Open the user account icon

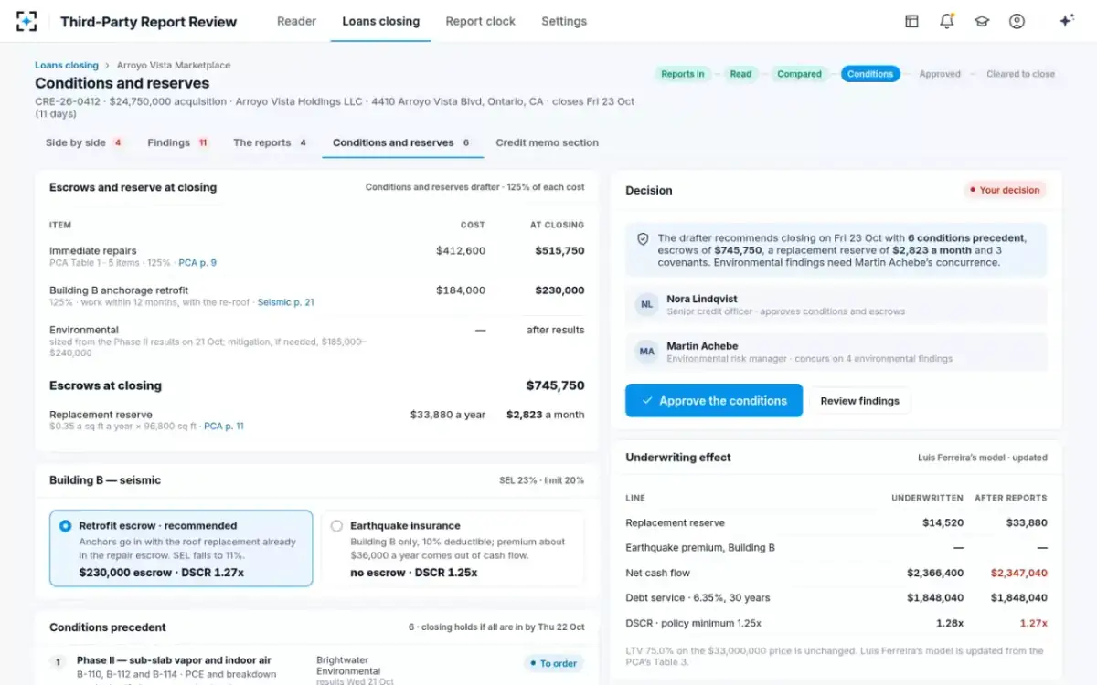point(1017,21)
